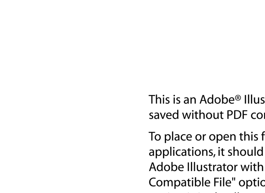Click the registered trademark symbol after Adobe

pos(238,98)
